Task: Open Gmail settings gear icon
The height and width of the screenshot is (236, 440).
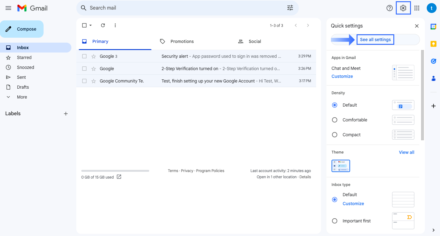Action: (403, 8)
